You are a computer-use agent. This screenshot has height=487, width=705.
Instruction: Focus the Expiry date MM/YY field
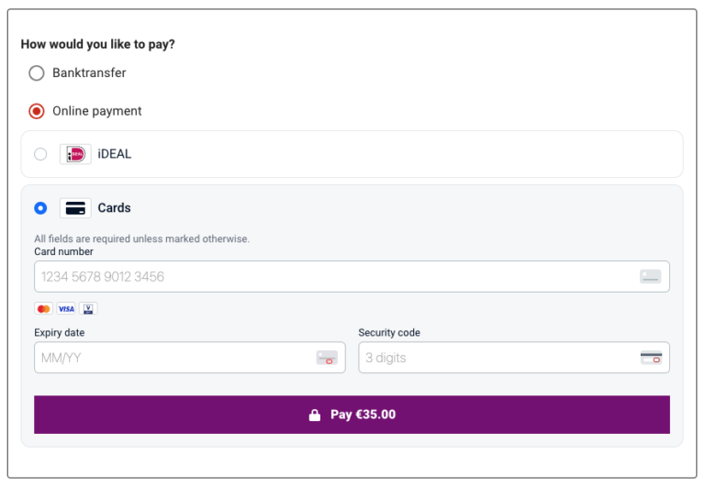(x=190, y=358)
